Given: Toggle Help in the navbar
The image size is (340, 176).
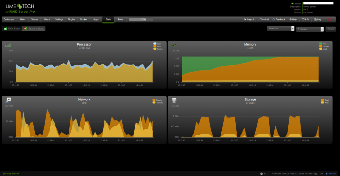Looking at the screenshot, I should 293,19.
